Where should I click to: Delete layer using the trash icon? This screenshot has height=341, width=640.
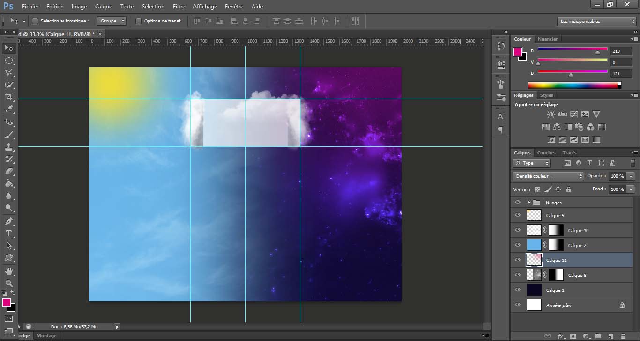(623, 336)
